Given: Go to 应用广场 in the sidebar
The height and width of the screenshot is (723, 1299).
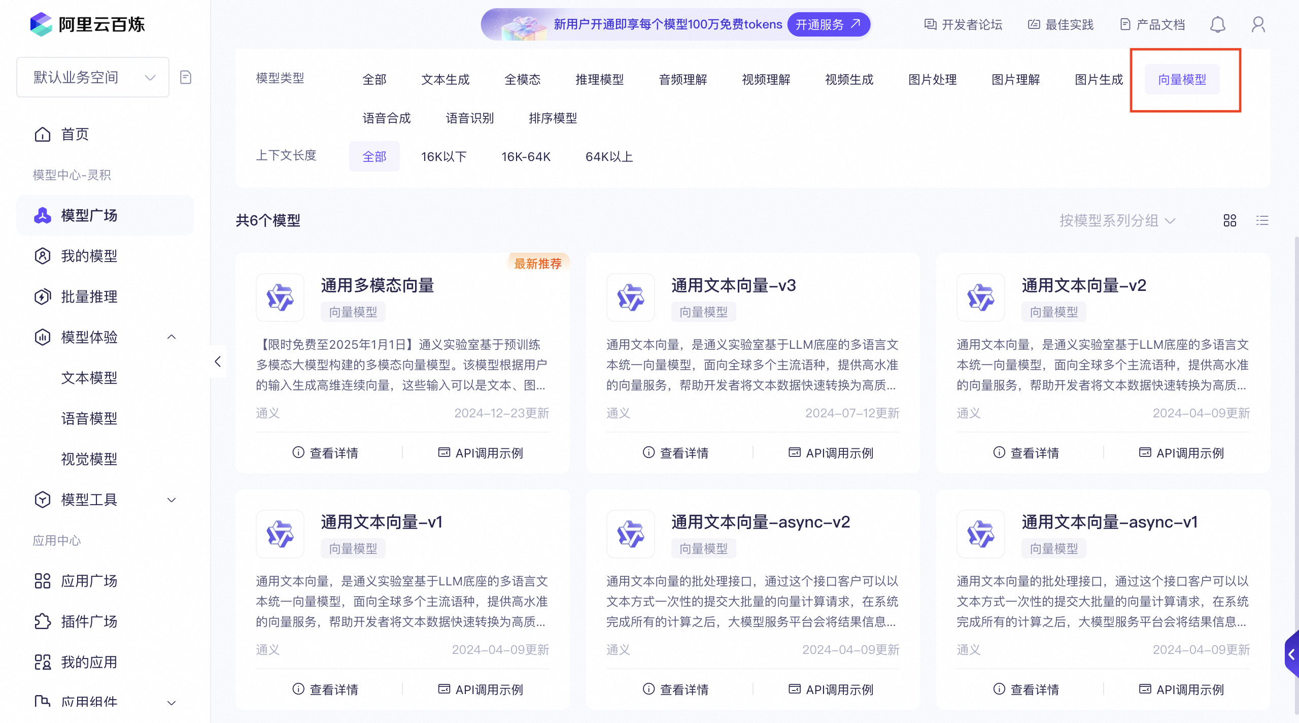Looking at the screenshot, I should pos(89,581).
